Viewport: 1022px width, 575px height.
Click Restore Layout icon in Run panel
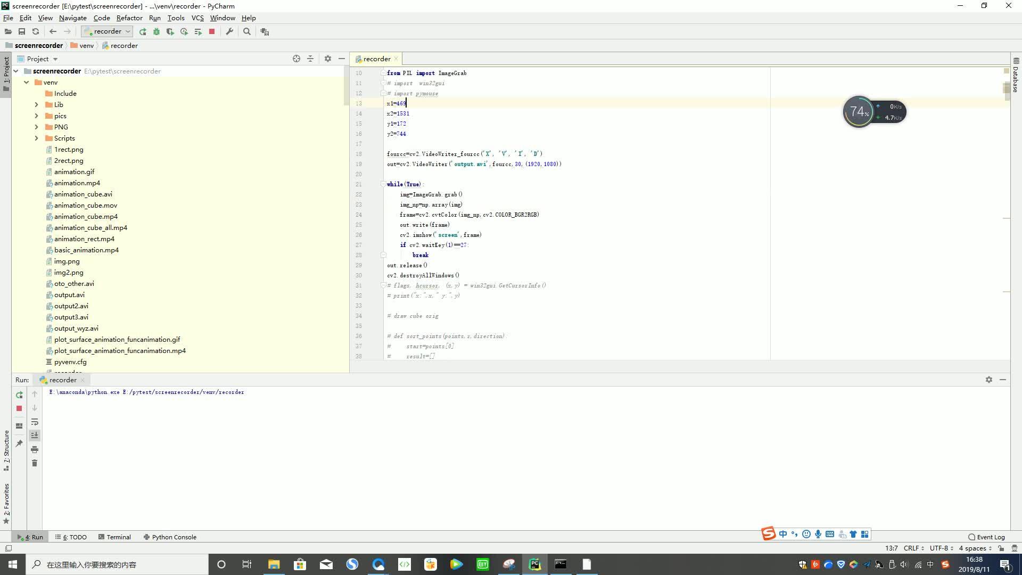(x=19, y=426)
